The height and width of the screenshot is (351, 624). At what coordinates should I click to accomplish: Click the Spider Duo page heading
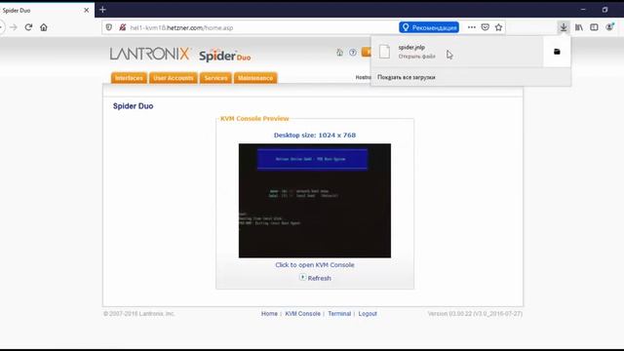coord(134,106)
